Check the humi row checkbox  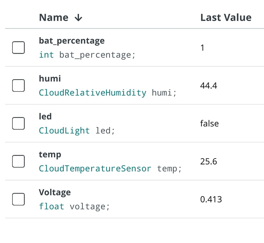tap(18, 85)
